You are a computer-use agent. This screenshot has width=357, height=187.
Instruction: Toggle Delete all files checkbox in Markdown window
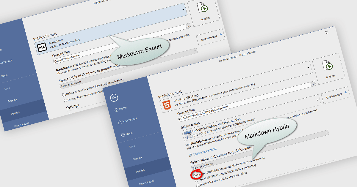(x=64, y=95)
